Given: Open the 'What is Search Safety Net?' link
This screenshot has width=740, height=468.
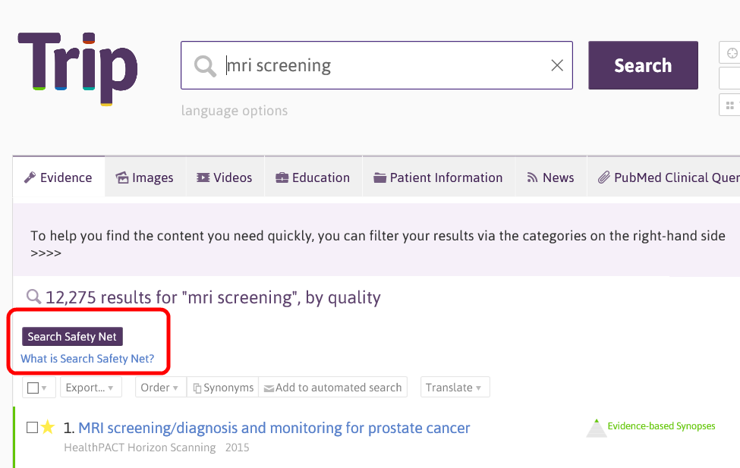Looking at the screenshot, I should [87, 359].
